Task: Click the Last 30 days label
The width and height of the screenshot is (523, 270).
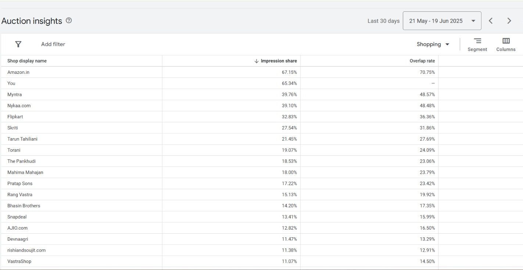Action: click(x=383, y=21)
